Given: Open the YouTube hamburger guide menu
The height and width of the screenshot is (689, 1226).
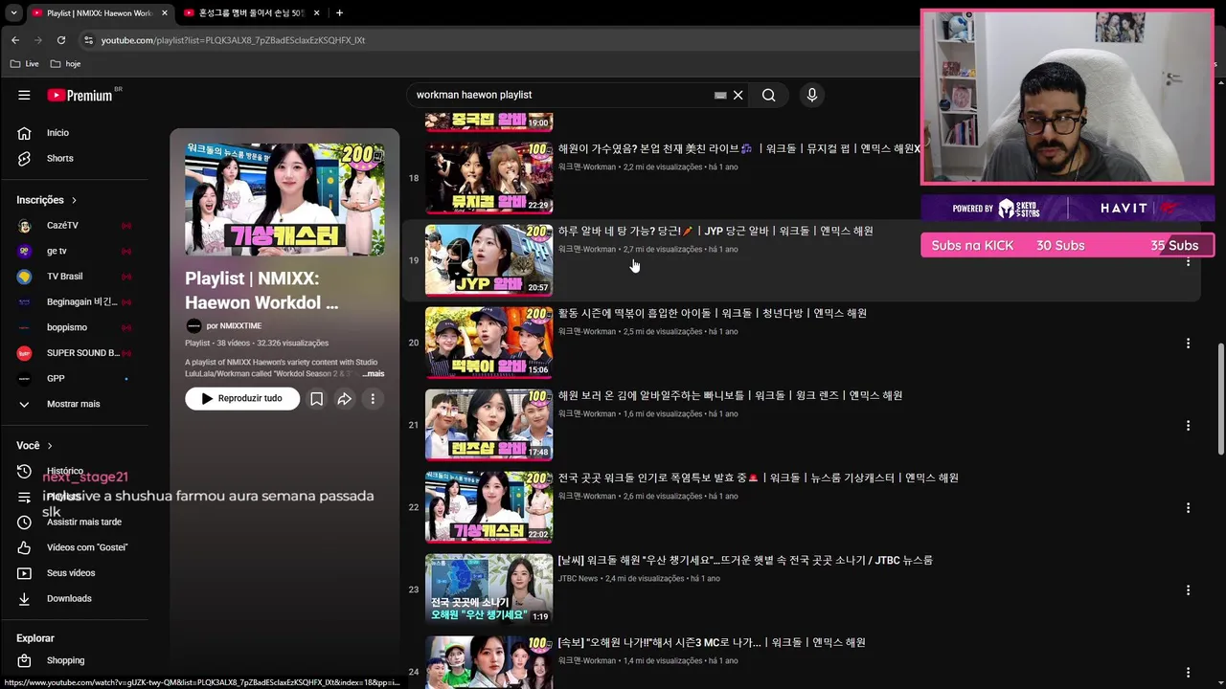Looking at the screenshot, I should click(24, 95).
